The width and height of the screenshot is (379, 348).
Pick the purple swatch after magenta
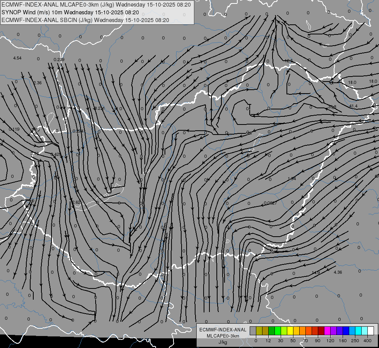(x=333, y=331)
